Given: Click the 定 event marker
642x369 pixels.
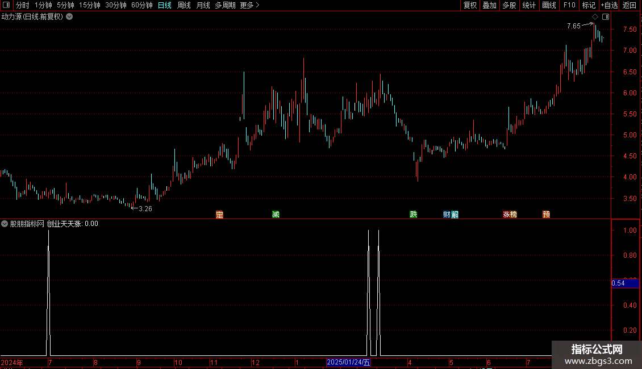Looking at the screenshot, I should click(219, 215).
